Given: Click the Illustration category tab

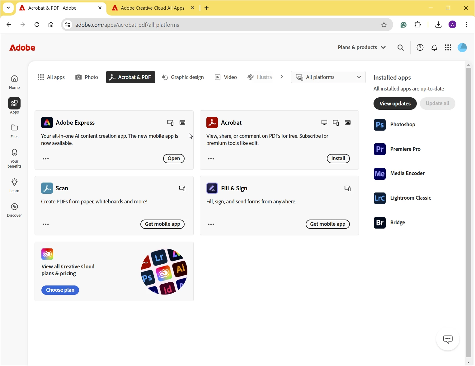Looking at the screenshot, I should (x=260, y=77).
